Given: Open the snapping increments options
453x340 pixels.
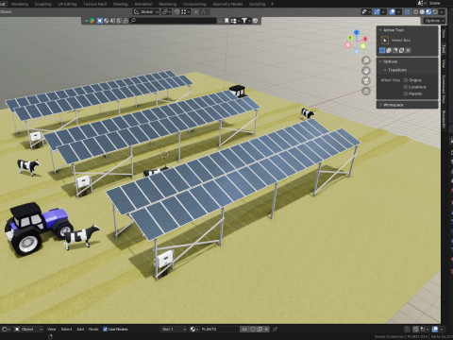Looking at the screenshot, I should (x=185, y=12).
